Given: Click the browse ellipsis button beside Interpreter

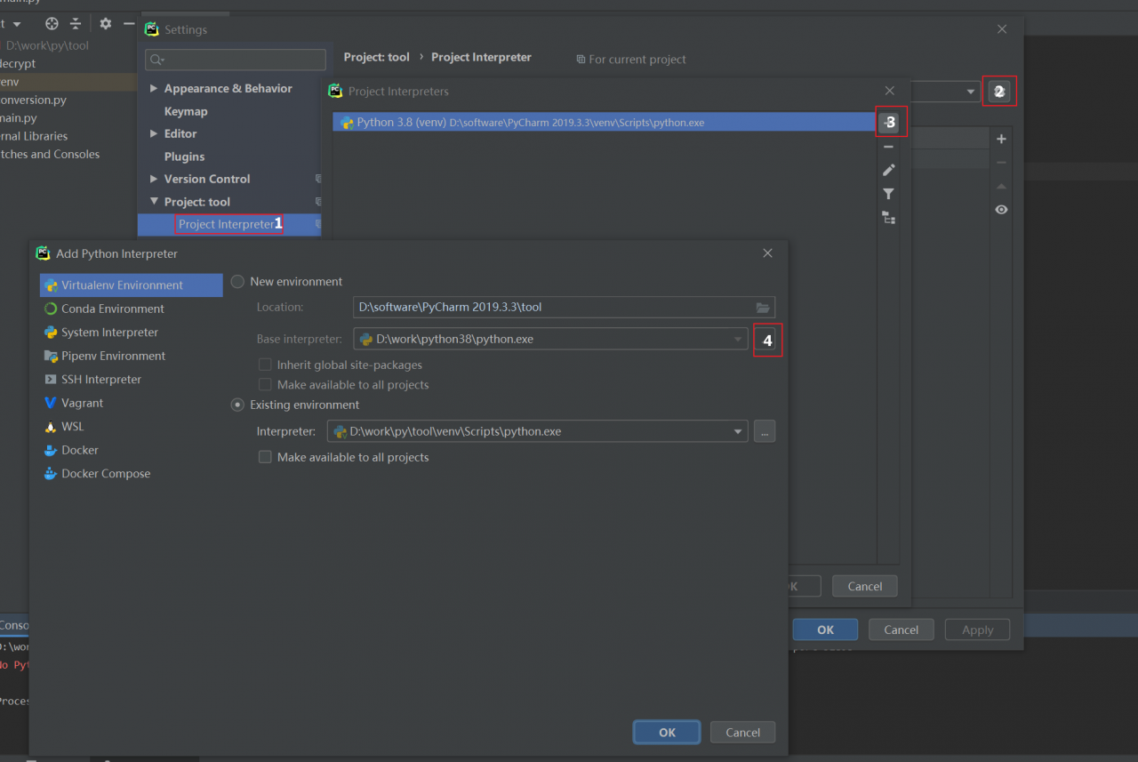Looking at the screenshot, I should [x=765, y=432].
